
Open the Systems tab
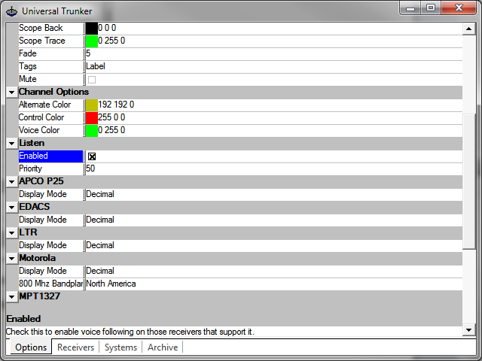point(120,347)
